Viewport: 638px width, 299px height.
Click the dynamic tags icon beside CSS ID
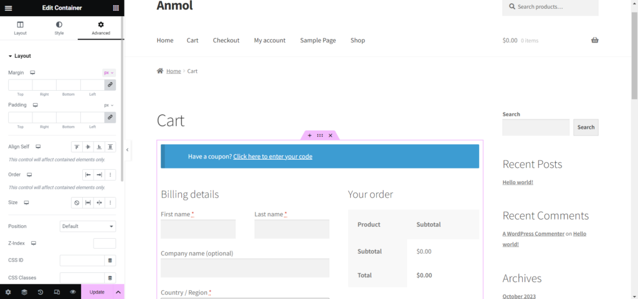[x=110, y=260]
